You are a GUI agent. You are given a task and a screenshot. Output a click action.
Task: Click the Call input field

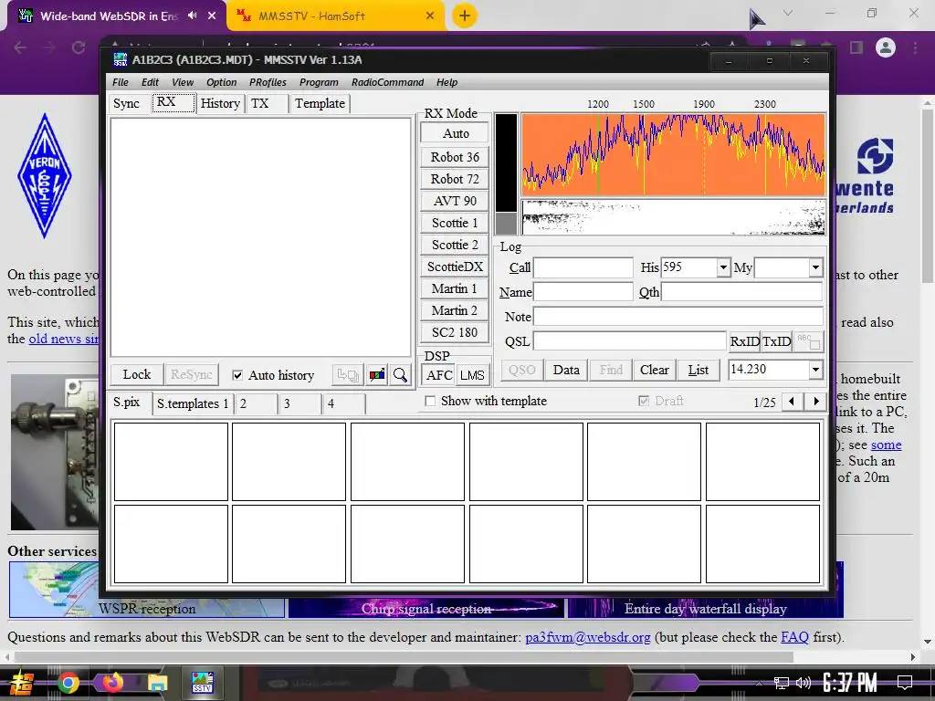point(583,267)
